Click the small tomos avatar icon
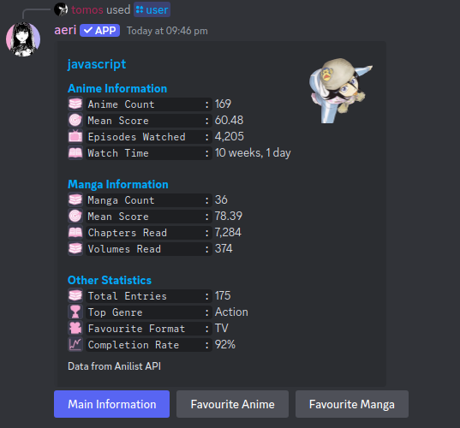Screen dimensions: 460x428 [x=61, y=9]
